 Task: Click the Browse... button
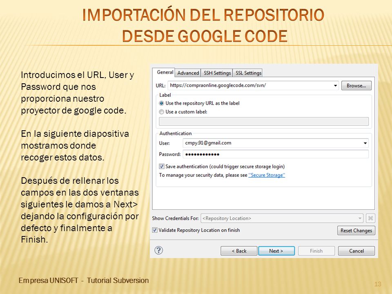[356, 86]
